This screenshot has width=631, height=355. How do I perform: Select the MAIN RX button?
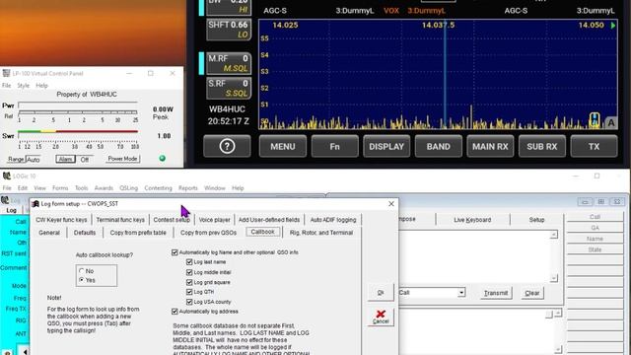click(490, 146)
